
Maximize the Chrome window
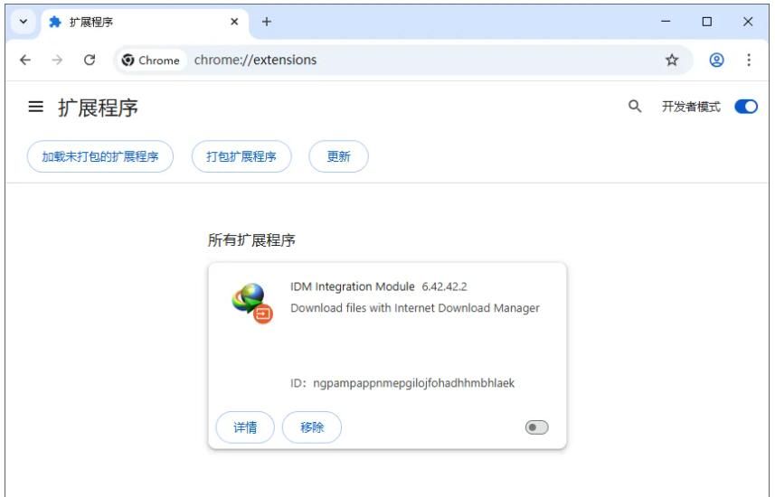coord(707,22)
